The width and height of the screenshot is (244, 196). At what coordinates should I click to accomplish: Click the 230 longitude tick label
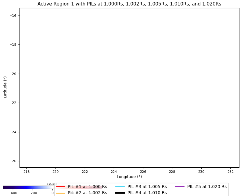tap(201, 171)
